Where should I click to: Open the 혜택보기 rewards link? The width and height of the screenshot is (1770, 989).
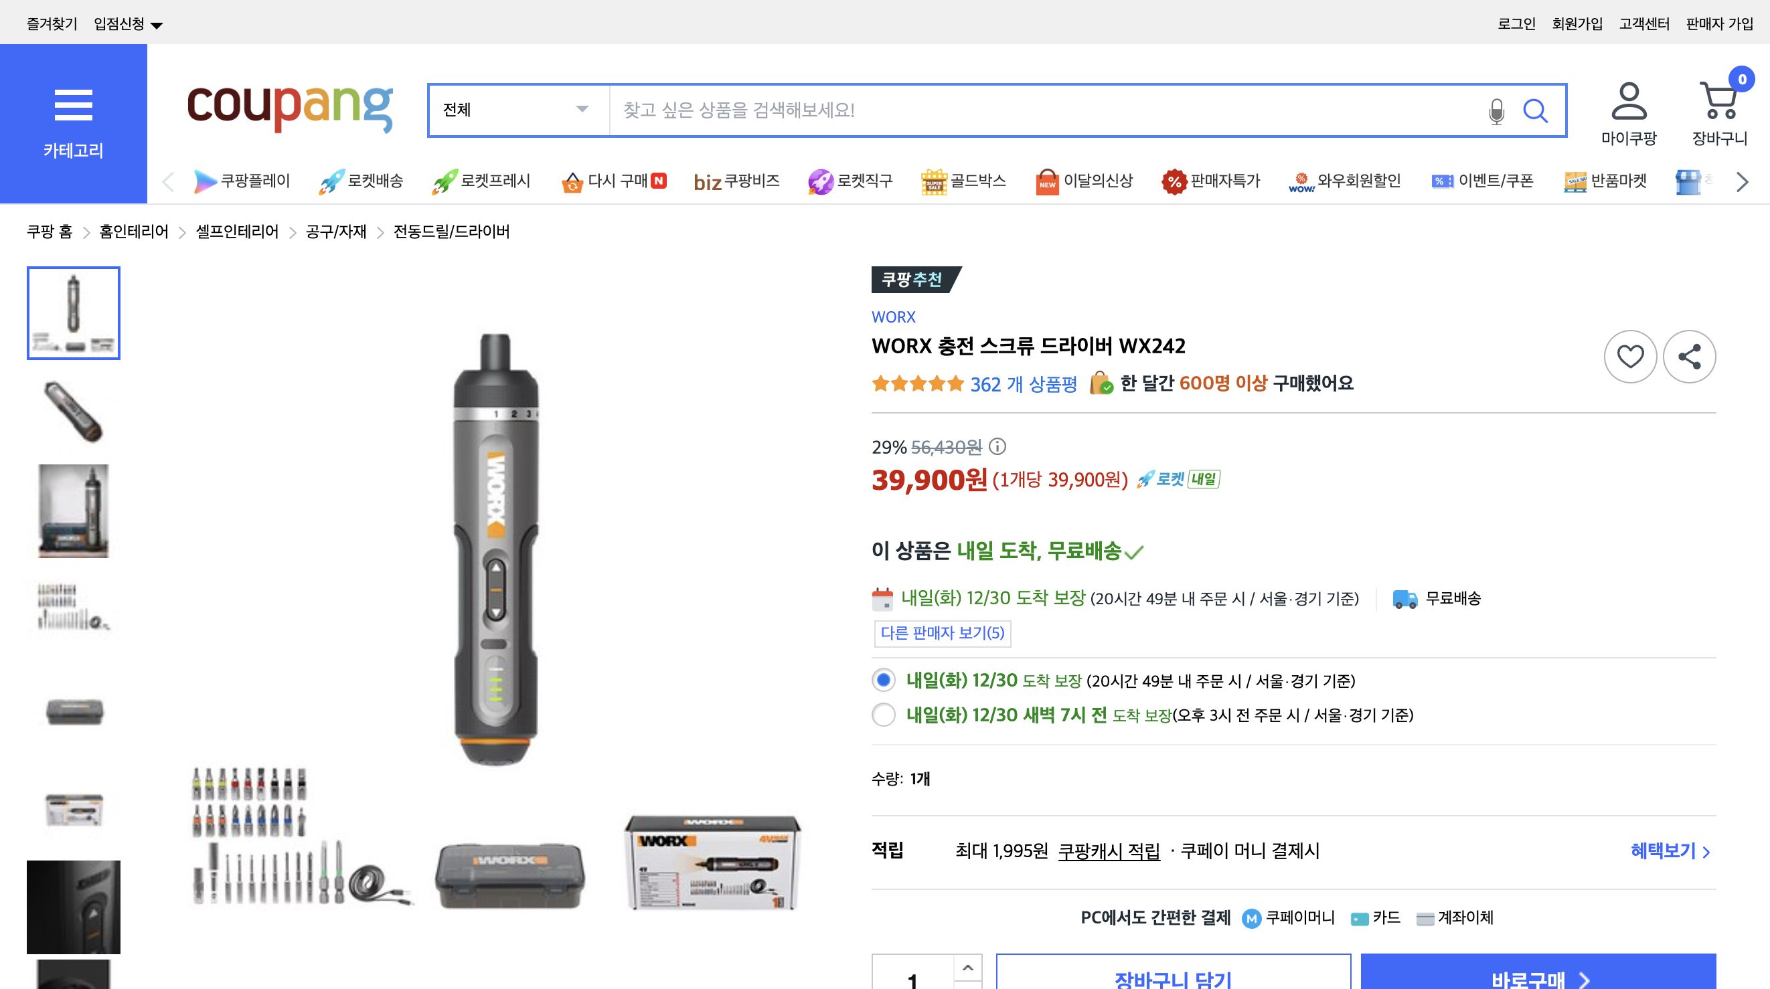point(1664,852)
